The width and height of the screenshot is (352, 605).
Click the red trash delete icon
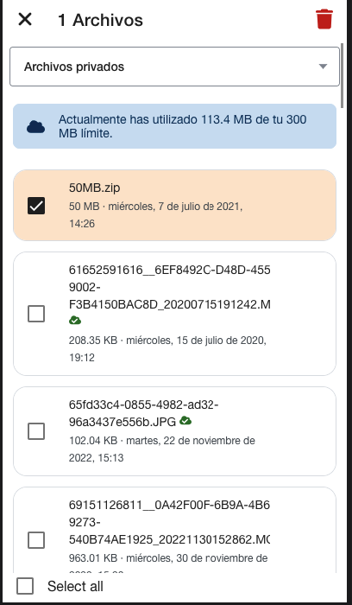coord(324,19)
